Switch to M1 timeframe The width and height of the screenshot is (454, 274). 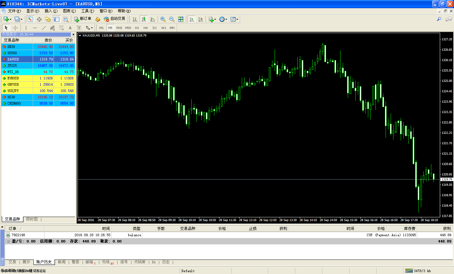(x=102, y=28)
